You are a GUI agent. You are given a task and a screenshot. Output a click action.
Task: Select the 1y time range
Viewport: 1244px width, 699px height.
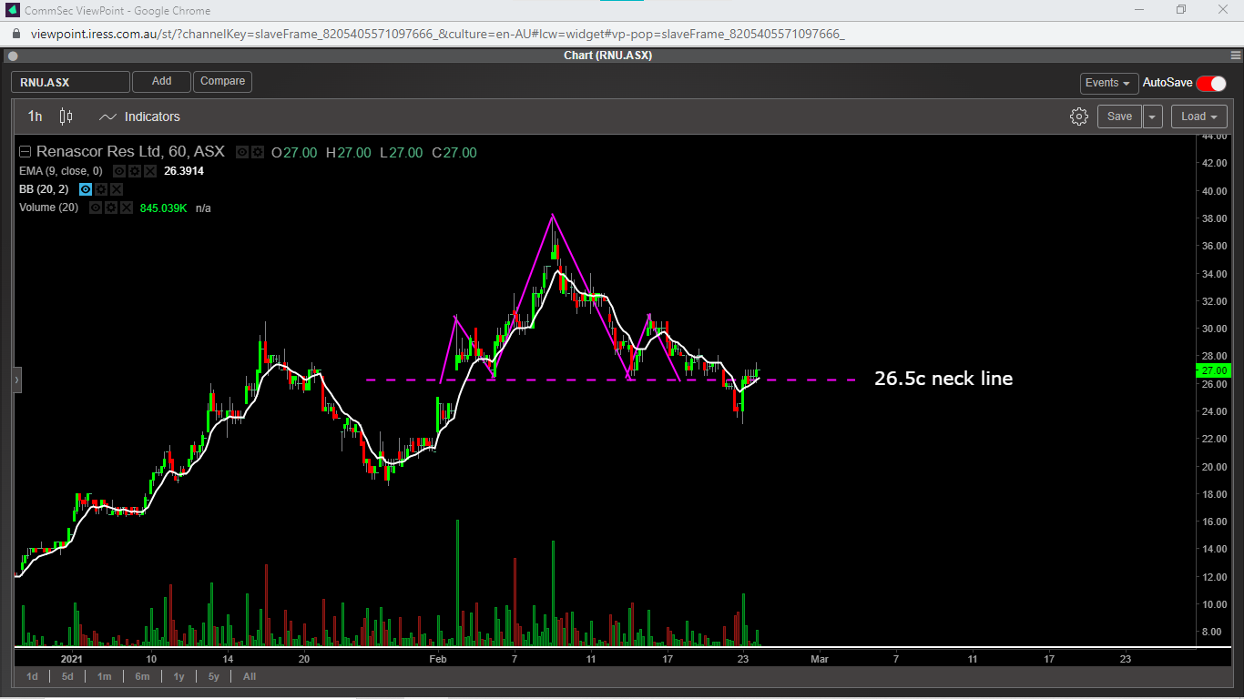[x=178, y=676]
